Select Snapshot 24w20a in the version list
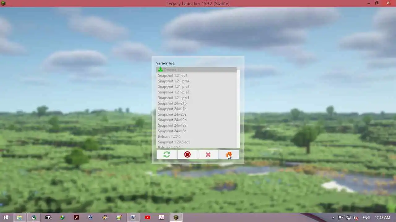The height and width of the screenshot is (222, 396). [196, 114]
